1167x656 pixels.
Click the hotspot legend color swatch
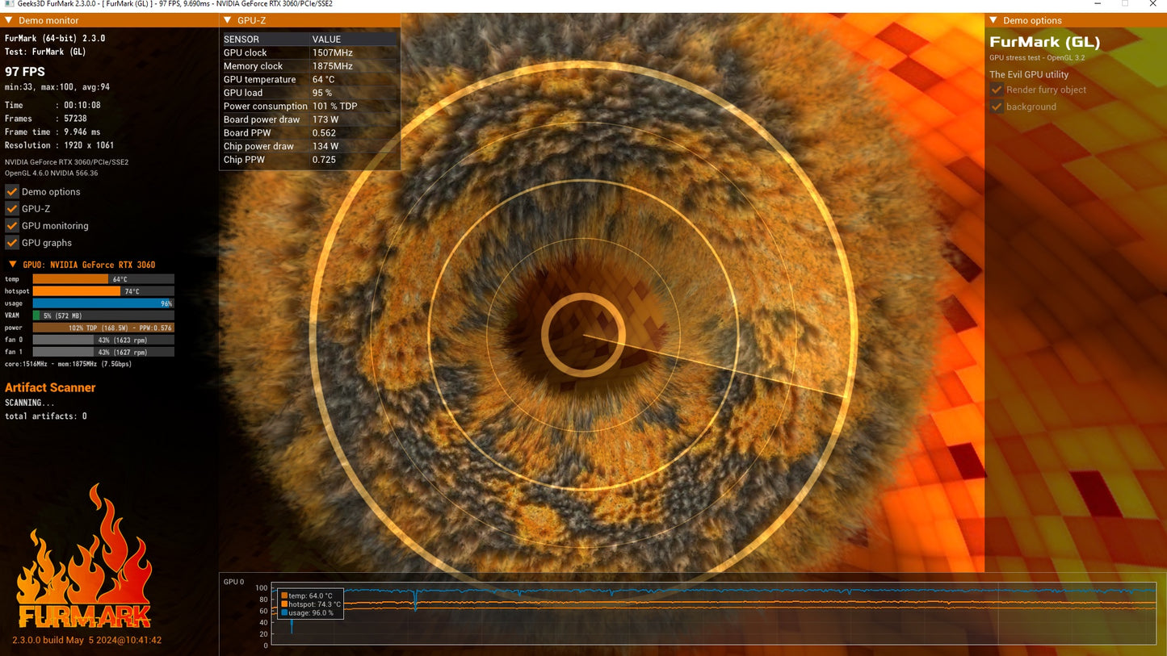click(x=284, y=604)
